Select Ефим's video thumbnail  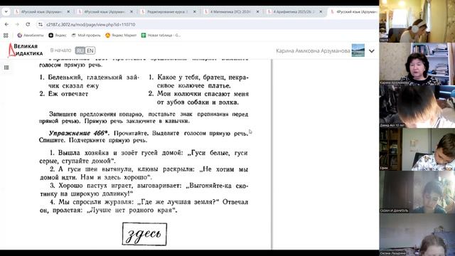[417, 149]
